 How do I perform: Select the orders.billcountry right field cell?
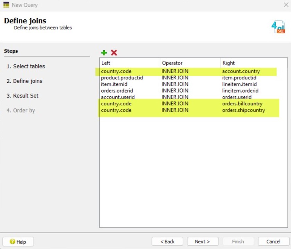[x=242, y=104]
